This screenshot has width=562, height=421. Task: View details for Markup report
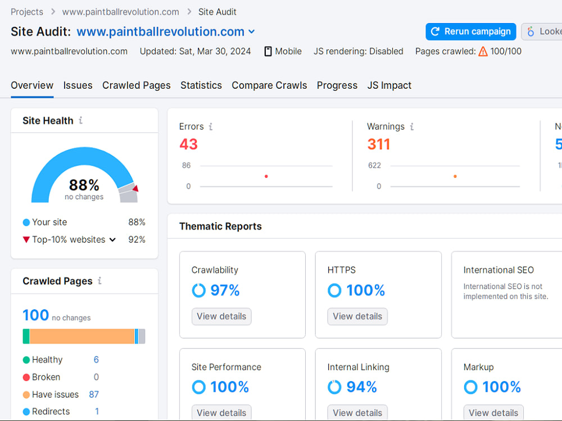493,413
